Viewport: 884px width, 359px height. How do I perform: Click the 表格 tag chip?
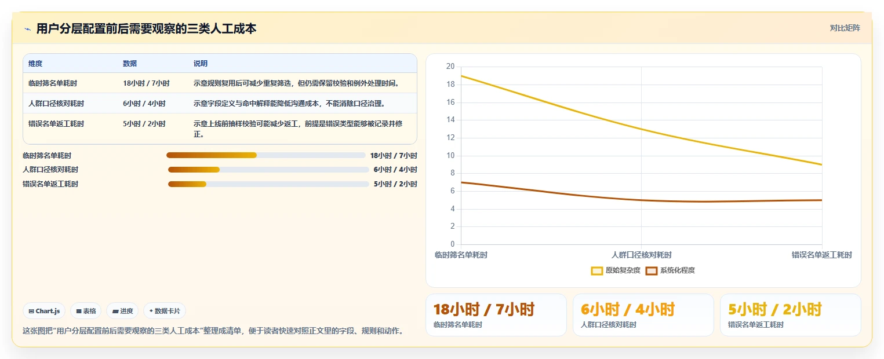coord(86,311)
